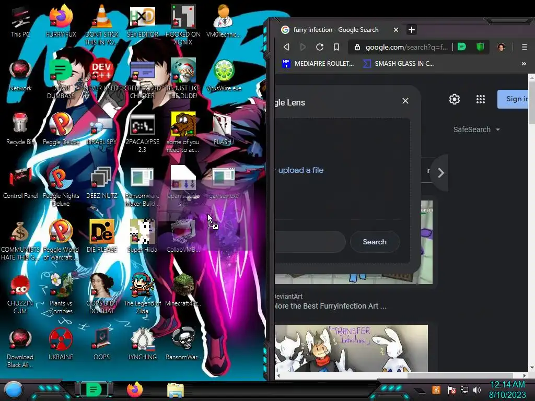The width and height of the screenshot is (535, 401).
Task: Select the money bag COMMUNISTS HATE THIS icon
Action: (20, 241)
